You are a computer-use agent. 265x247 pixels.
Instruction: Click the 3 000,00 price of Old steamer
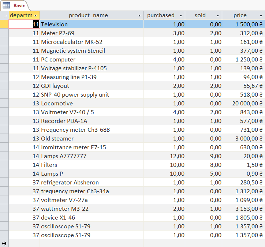(x=243, y=138)
